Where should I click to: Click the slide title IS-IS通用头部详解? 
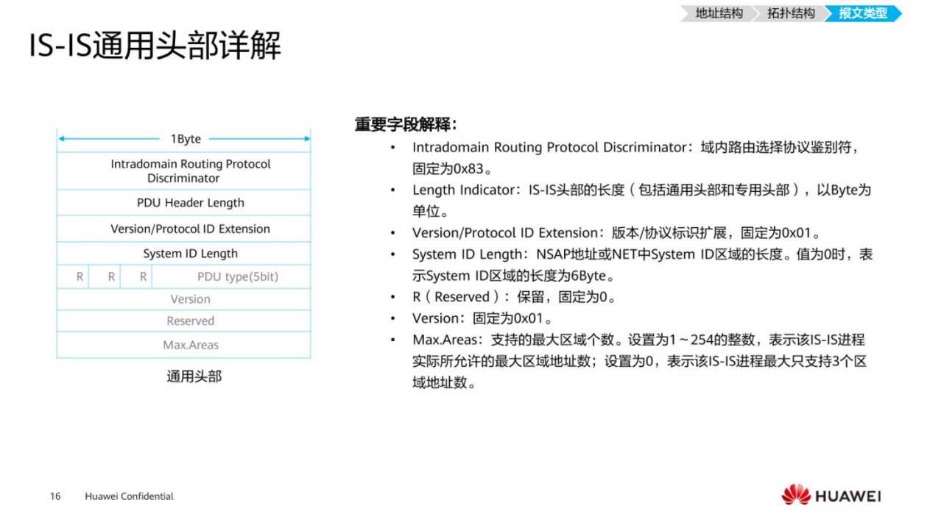[155, 46]
